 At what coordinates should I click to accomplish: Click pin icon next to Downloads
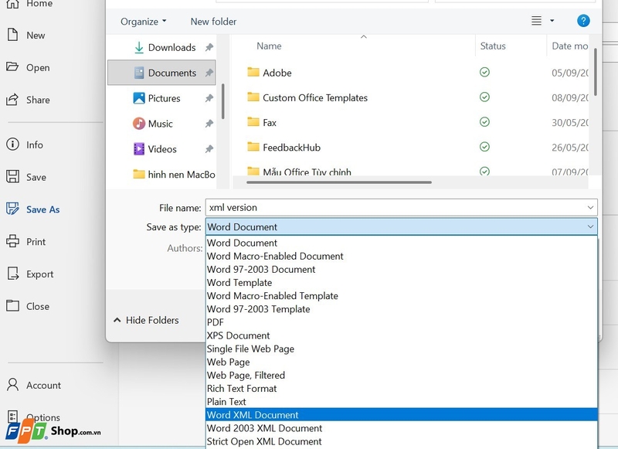tap(209, 47)
